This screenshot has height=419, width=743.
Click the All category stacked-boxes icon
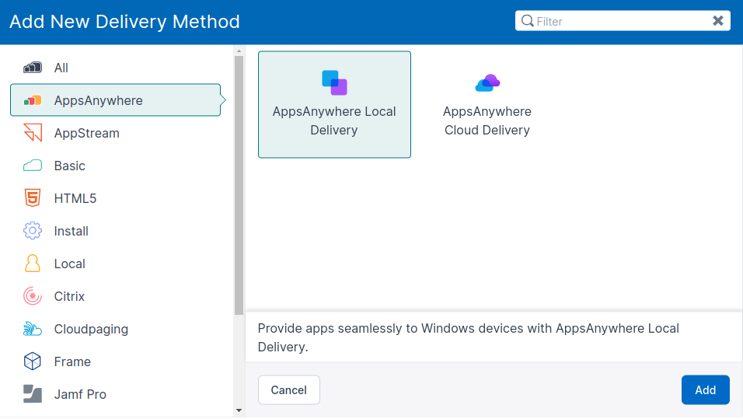(32, 68)
